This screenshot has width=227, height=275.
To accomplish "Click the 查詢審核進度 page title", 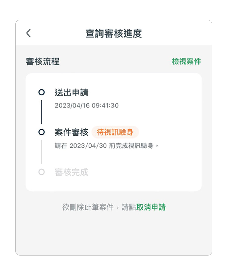I will coord(114,33).
